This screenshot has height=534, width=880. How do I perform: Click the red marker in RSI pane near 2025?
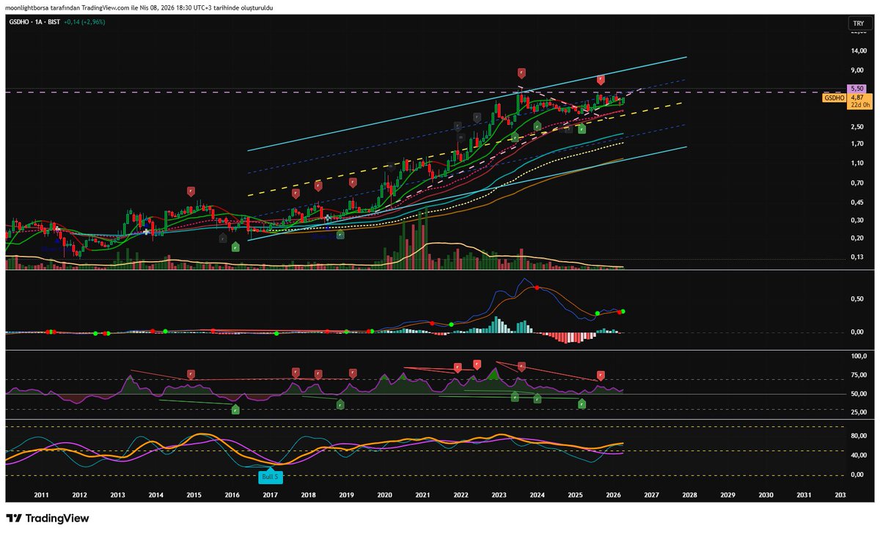pyautogui.click(x=601, y=375)
